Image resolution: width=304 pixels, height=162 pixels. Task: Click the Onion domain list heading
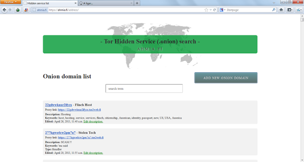(x=67, y=76)
